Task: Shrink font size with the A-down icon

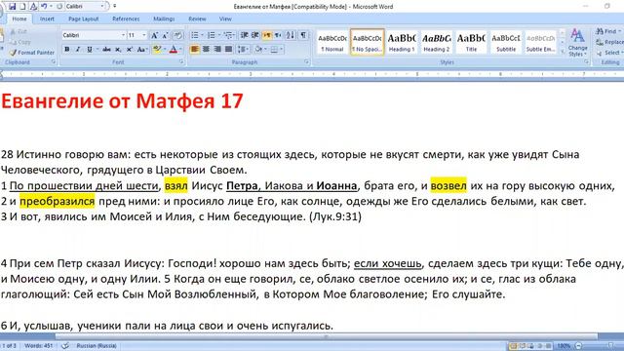Action: pyautogui.click(x=165, y=35)
